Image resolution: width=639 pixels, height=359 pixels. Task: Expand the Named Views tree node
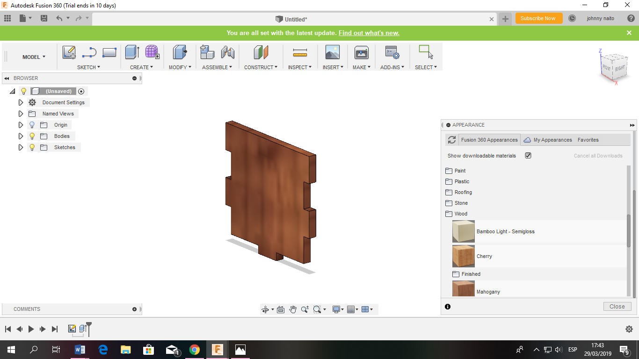21,114
